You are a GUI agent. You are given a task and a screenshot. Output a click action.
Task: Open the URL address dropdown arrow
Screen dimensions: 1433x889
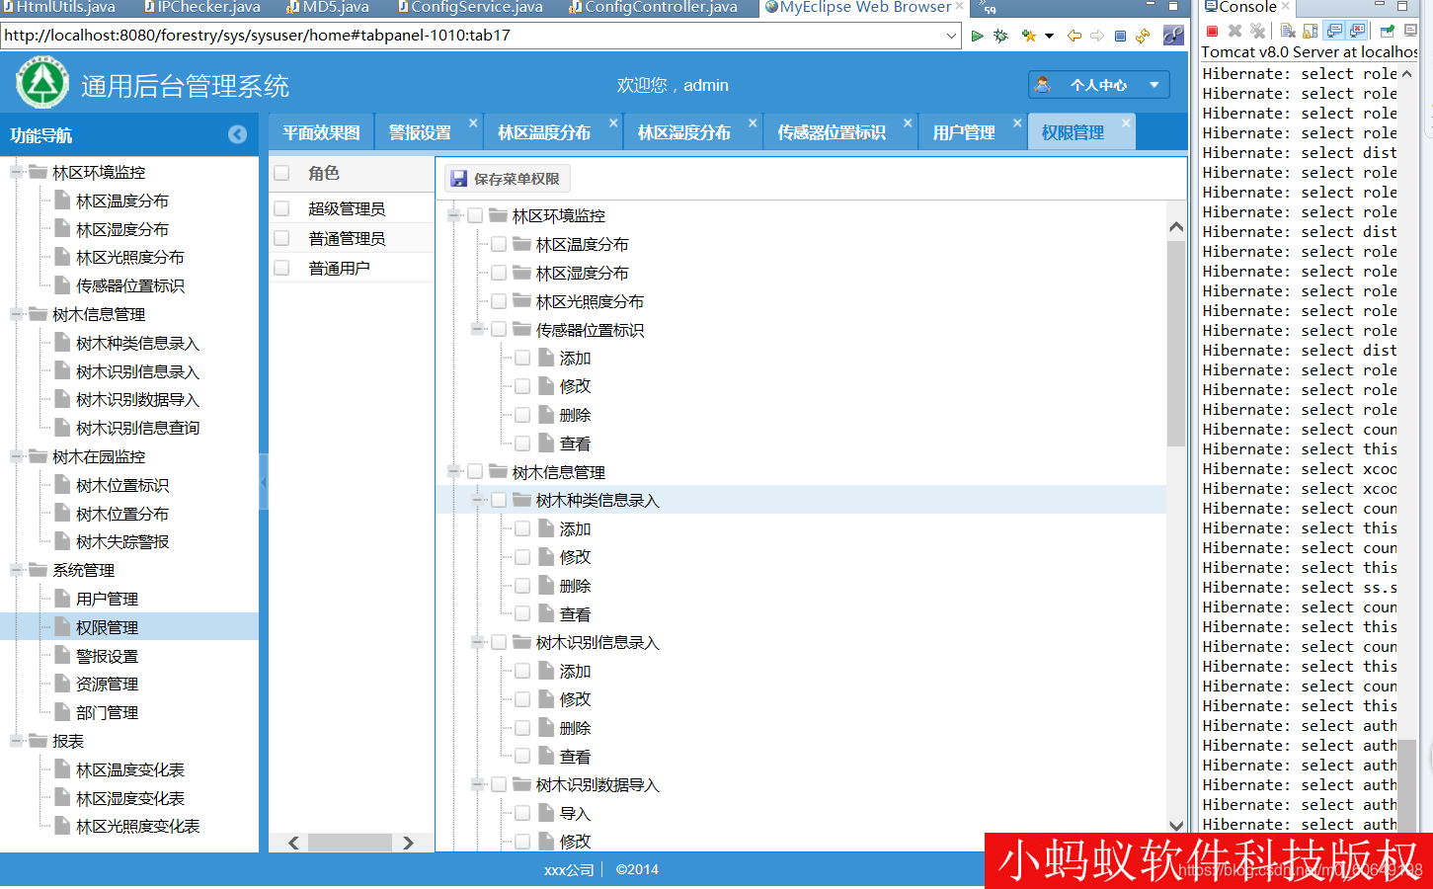[952, 36]
